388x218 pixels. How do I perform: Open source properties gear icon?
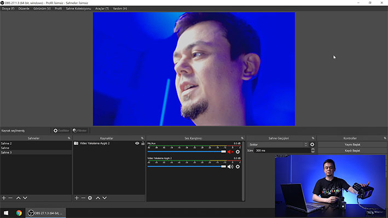(x=90, y=198)
